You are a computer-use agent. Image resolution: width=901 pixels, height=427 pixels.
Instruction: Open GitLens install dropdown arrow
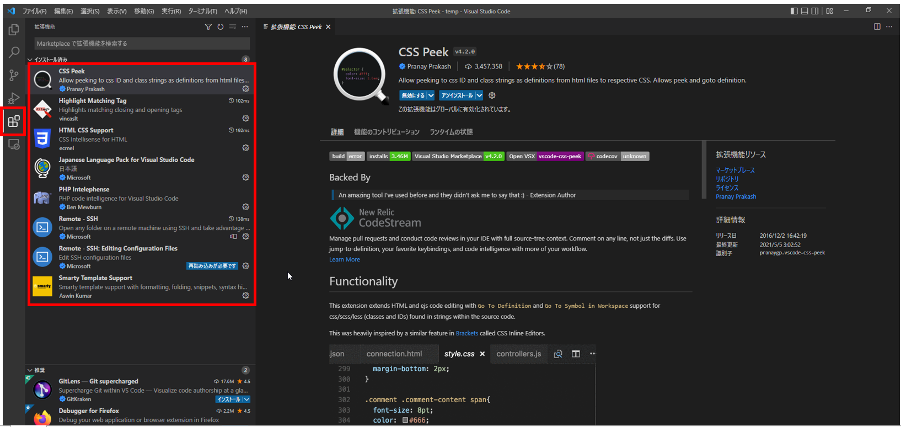pyautogui.click(x=246, y=399)
